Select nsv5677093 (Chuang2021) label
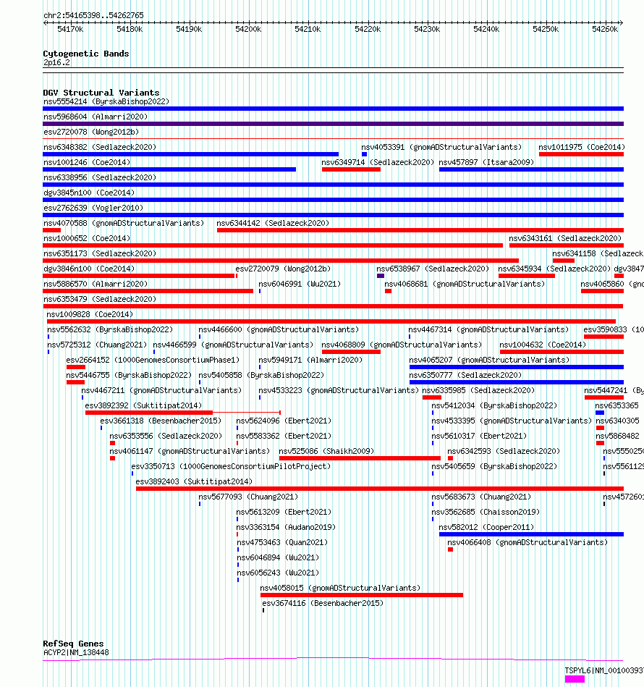 248,497
